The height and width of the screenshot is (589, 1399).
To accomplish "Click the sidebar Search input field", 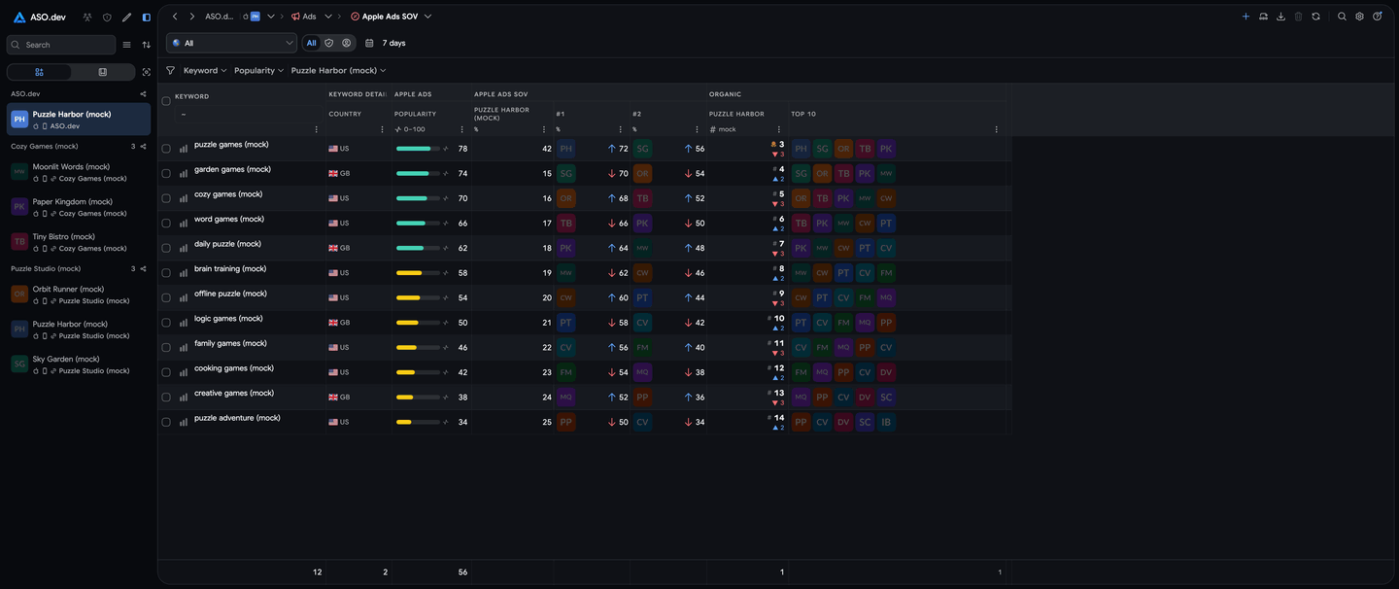I will click(61, 45).
